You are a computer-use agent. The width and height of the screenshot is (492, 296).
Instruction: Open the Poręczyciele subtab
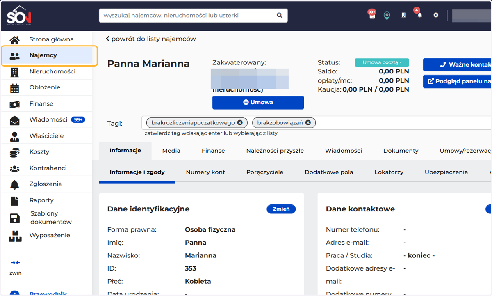(265, 172)
